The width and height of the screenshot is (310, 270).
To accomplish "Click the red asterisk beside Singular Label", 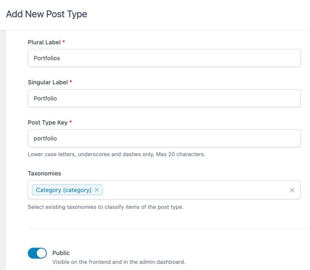I will pyautogui.click(x=71, y=81).
